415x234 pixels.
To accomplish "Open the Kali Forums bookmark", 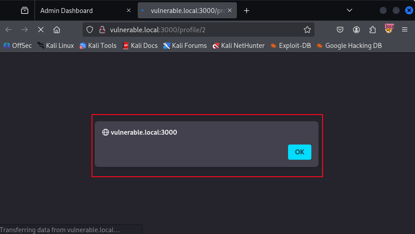I will point(185,46).
